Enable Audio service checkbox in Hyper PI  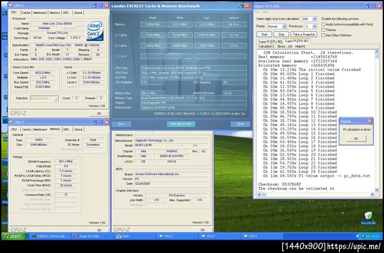323,24
